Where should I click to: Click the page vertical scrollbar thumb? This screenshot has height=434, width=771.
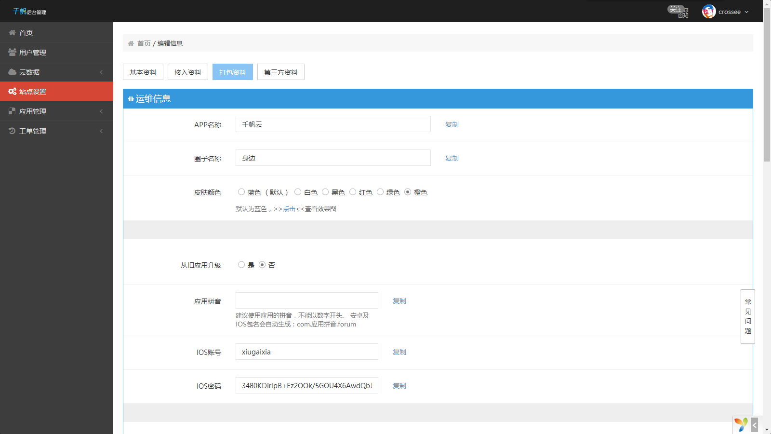[767, 84]
